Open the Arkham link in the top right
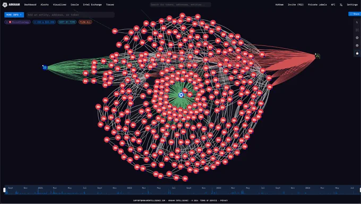 click(x=279, y=5)
